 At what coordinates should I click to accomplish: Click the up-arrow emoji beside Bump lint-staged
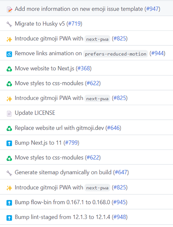point(9,217)
